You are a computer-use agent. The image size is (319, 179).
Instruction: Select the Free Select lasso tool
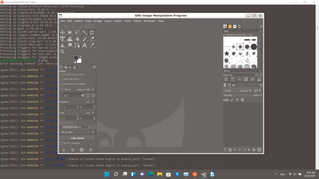77,32
